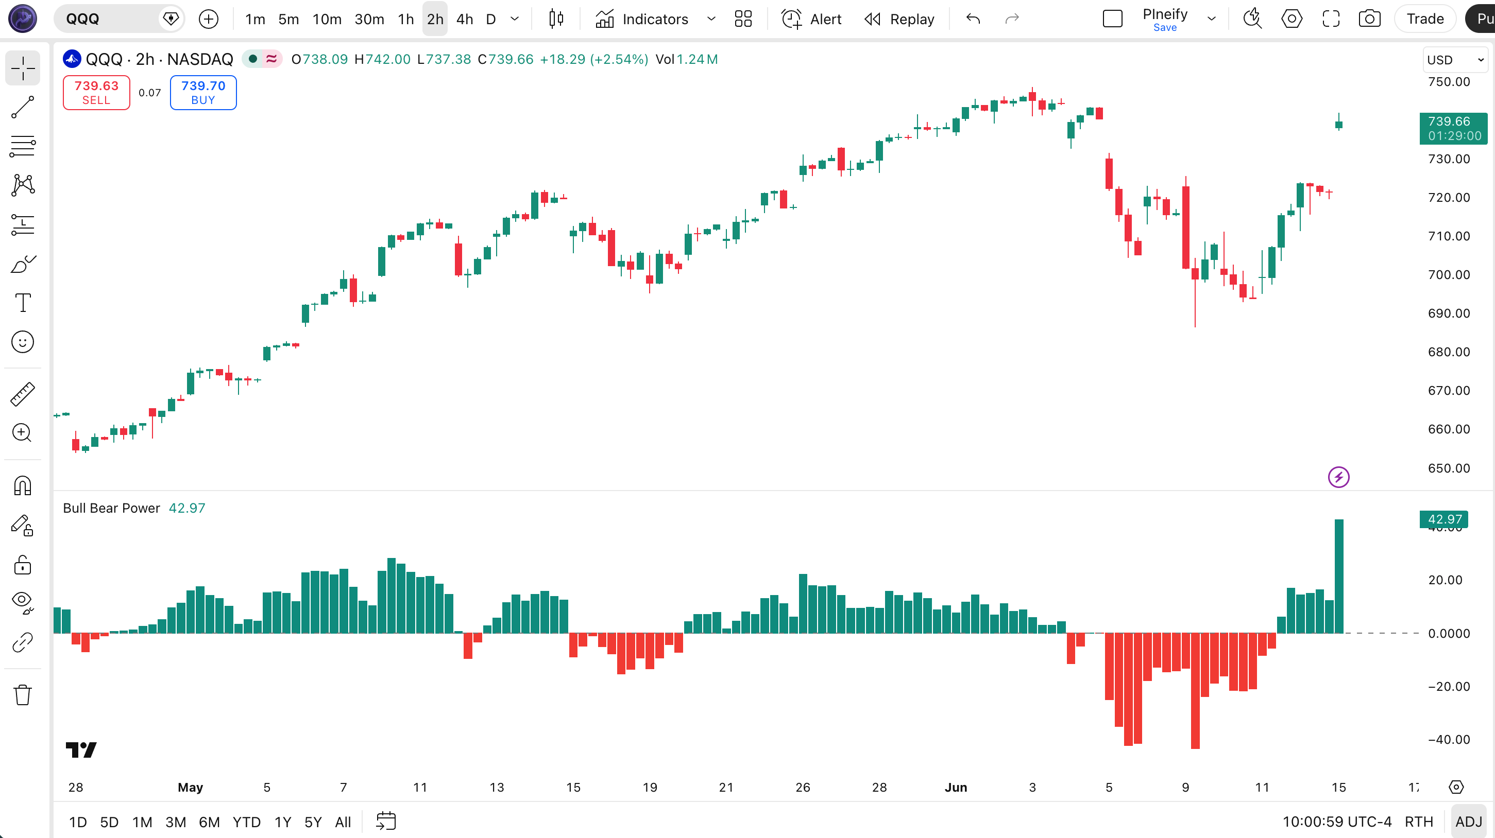Image resolution: width=1495 pixels, height=838 pixels.
Task: Select the trend line drawing tool
Action: pos(23,107)
